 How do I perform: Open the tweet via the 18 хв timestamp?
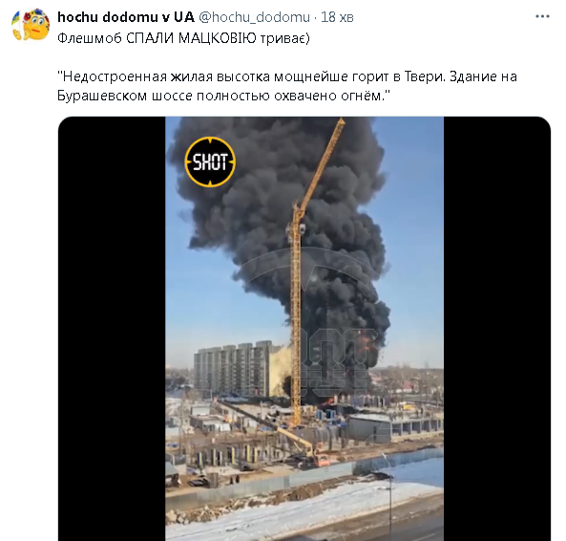click(x=337, y=17)
